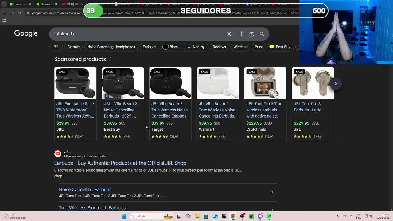This screenshot has width=393, height=221.
Task: Open JBL Vibe Beam 2 Target listing
Action: [x=170, y=110]
